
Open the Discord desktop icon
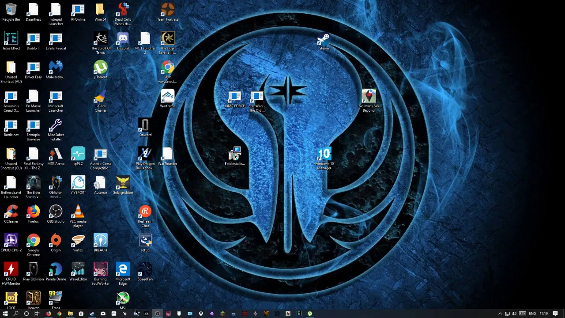[x=123, y=41]
